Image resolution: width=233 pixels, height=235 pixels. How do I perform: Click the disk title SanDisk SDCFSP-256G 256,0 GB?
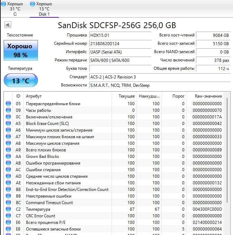pos(117,25)
